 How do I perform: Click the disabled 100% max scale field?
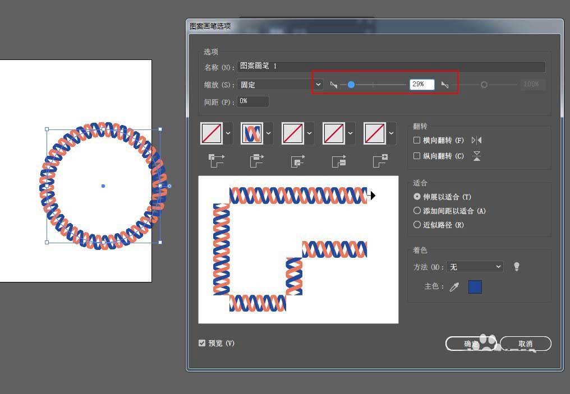[x=532, y=84]
